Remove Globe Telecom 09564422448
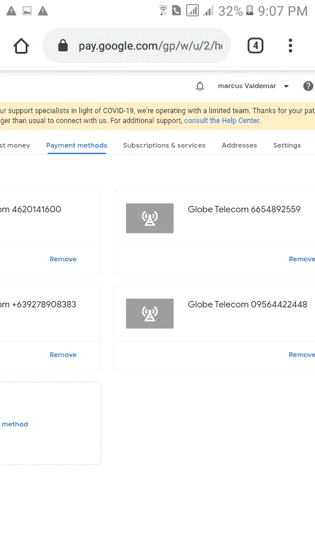The image size is (315, 560). 302,355
